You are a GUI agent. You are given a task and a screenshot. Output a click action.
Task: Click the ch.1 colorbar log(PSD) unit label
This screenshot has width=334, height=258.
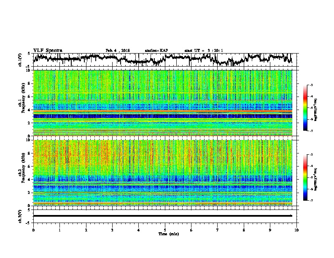[316, 110]
